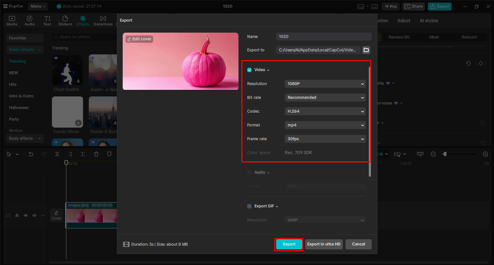
Task: Open the export folder picker icon
Action: click(366, 50)
